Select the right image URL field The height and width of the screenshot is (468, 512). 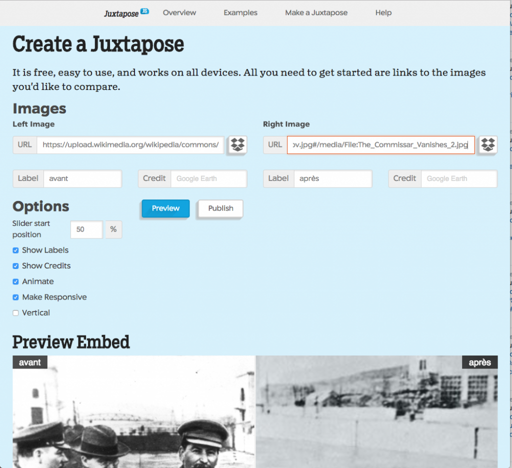pyautogui.click(x=380, y=144)
